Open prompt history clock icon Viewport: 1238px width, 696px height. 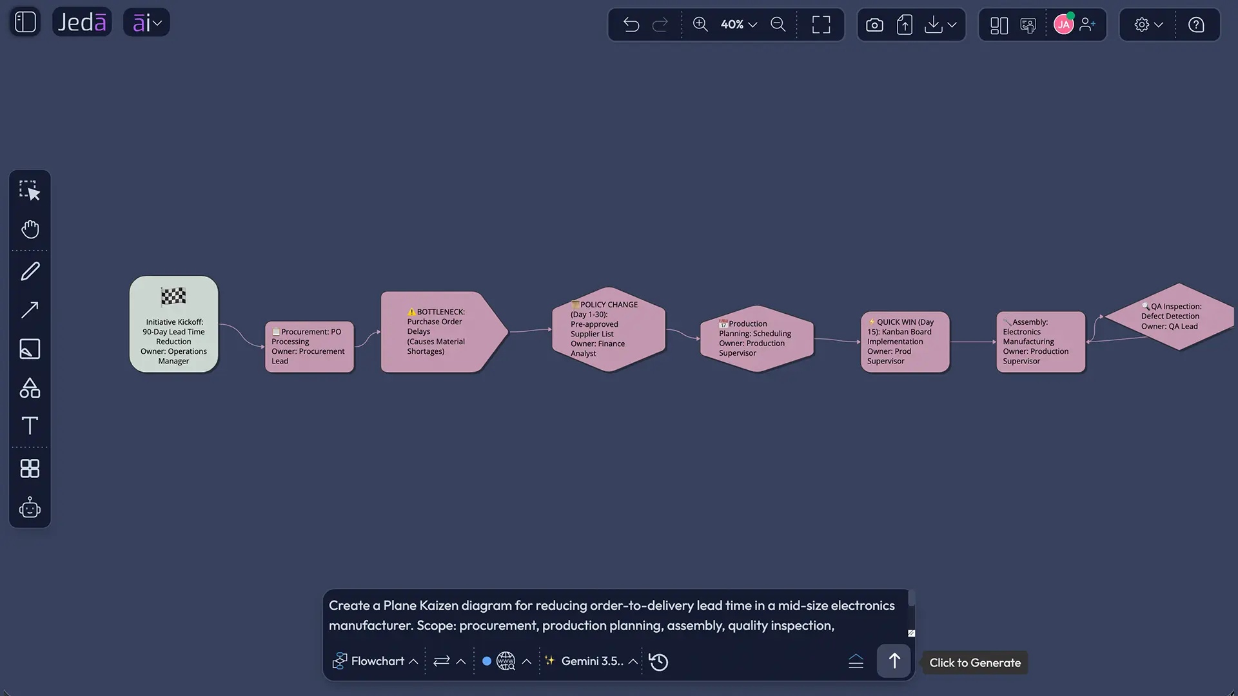(658, 662)
